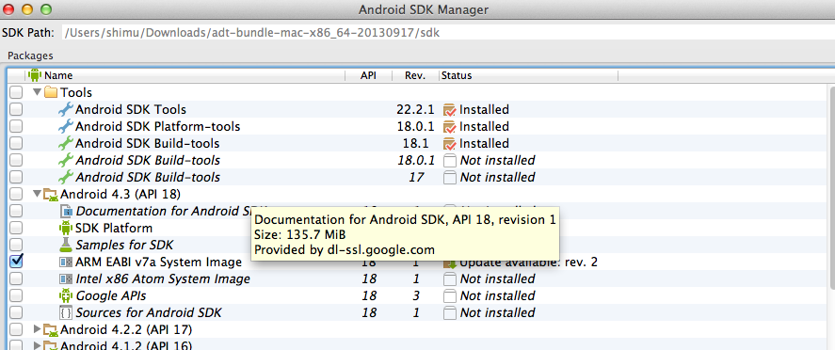The width and height of the screenshot is (835, 350).
Task: Tick the Samples for SDK checkbox
Action: click(16, 245)
